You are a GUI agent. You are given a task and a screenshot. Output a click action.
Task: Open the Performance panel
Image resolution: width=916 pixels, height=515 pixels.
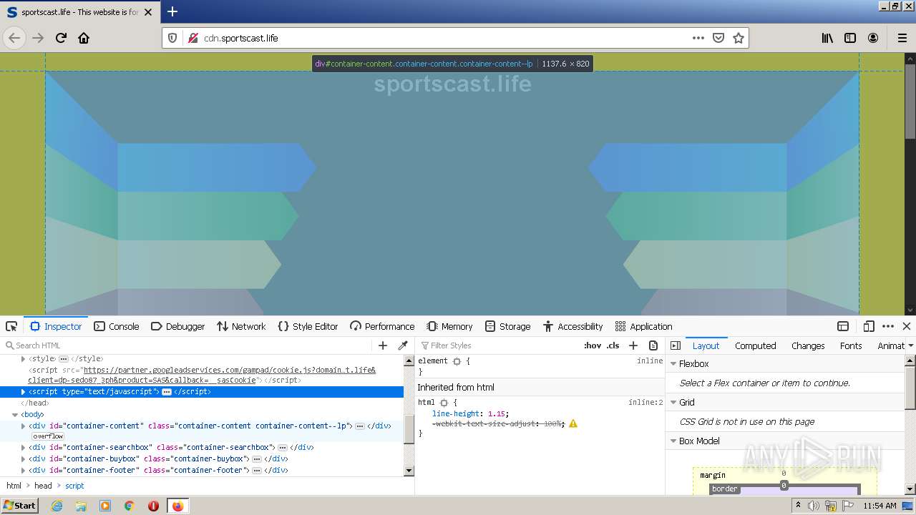(382, 326)
